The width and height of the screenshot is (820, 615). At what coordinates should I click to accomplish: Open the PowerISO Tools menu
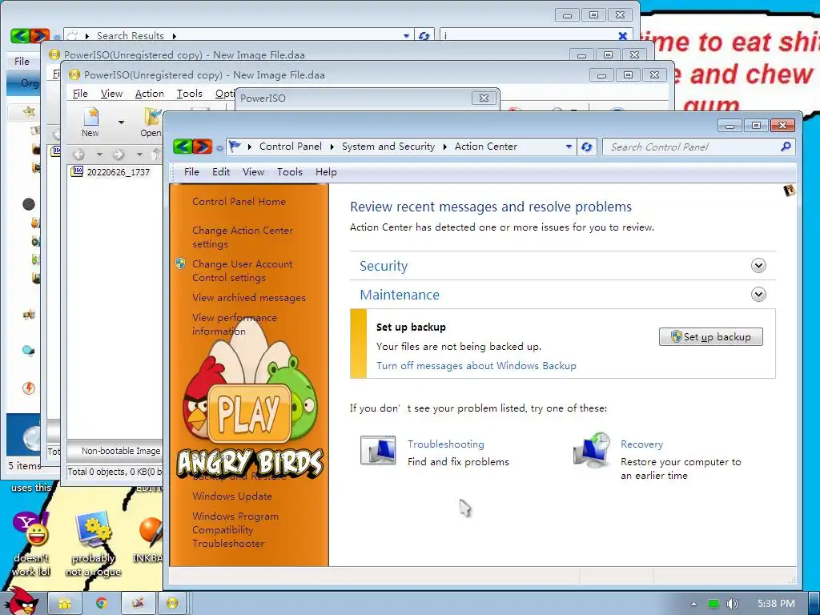click(x=189, y=93)
